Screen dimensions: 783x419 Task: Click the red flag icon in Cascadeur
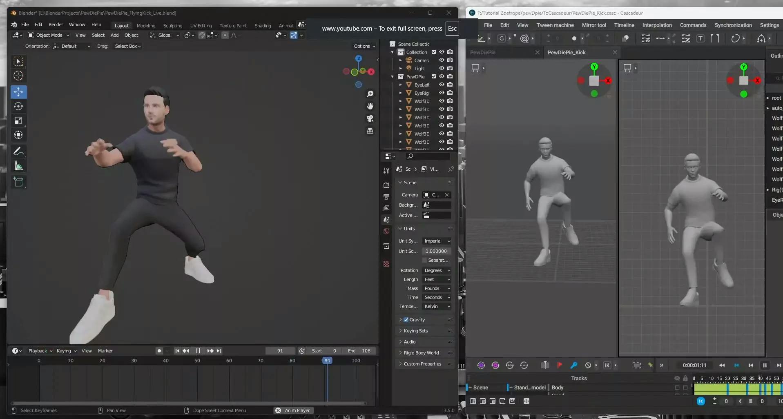click(560, 365)
